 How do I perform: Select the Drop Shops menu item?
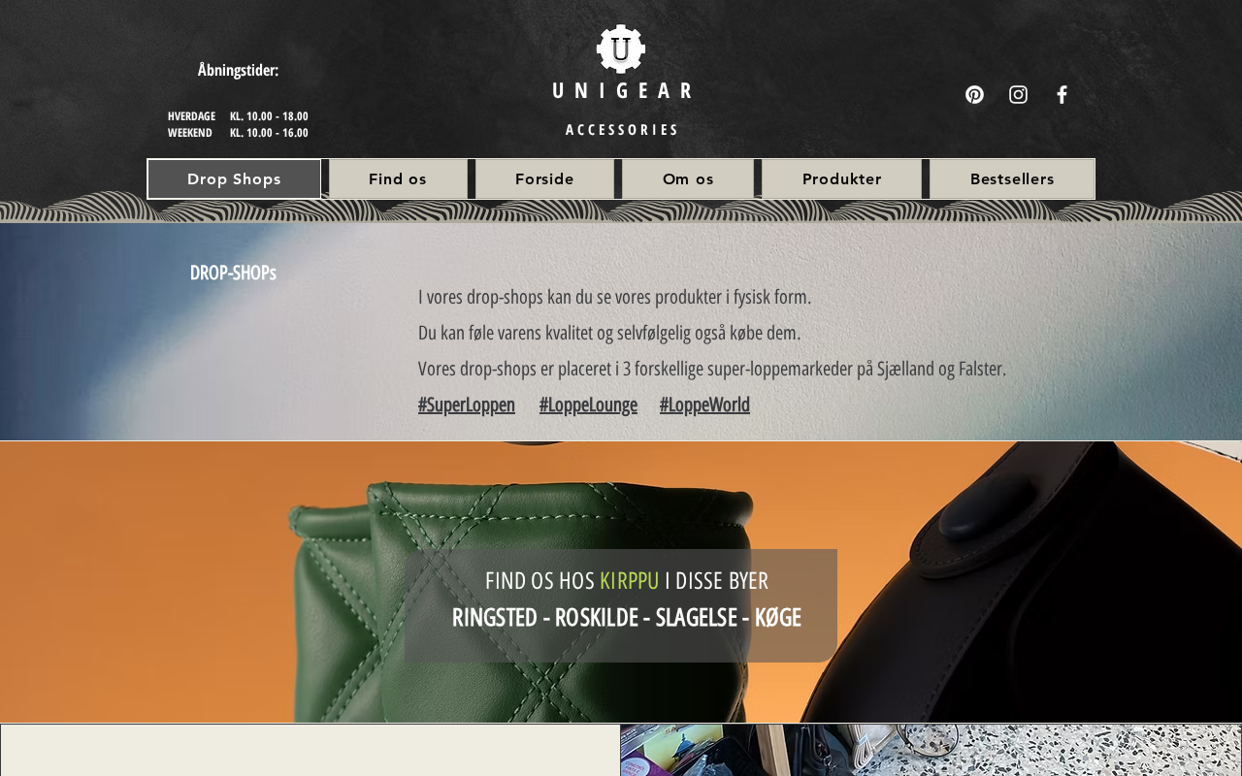coord(234,178)
